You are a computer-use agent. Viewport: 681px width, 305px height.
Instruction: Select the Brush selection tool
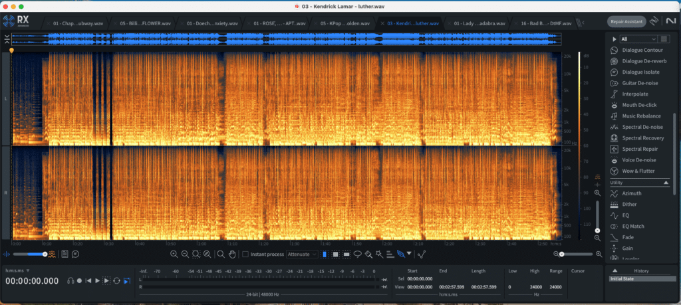pos(368,254)
